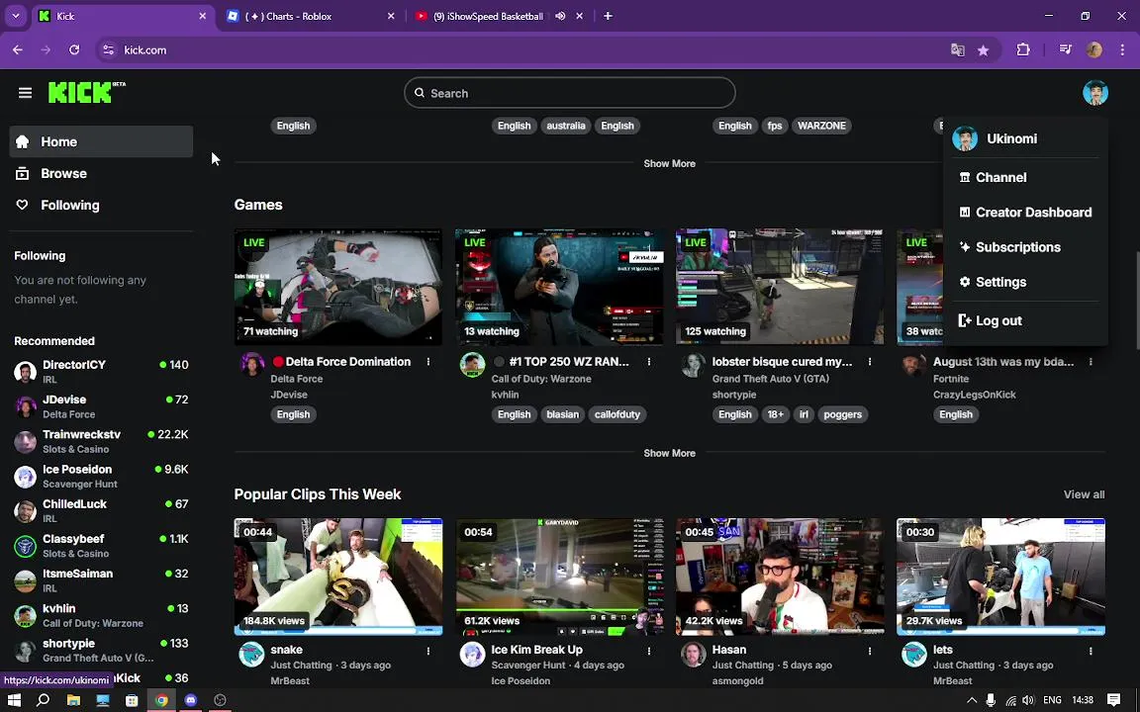Open options for Ice Kim Break Up clip

649,652
